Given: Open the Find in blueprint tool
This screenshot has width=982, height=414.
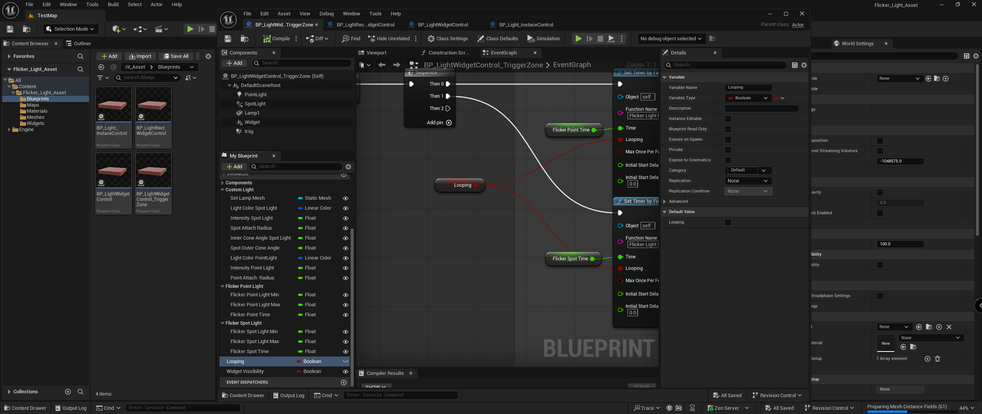Looking at the screenshot, I should (x=351, y=39).
